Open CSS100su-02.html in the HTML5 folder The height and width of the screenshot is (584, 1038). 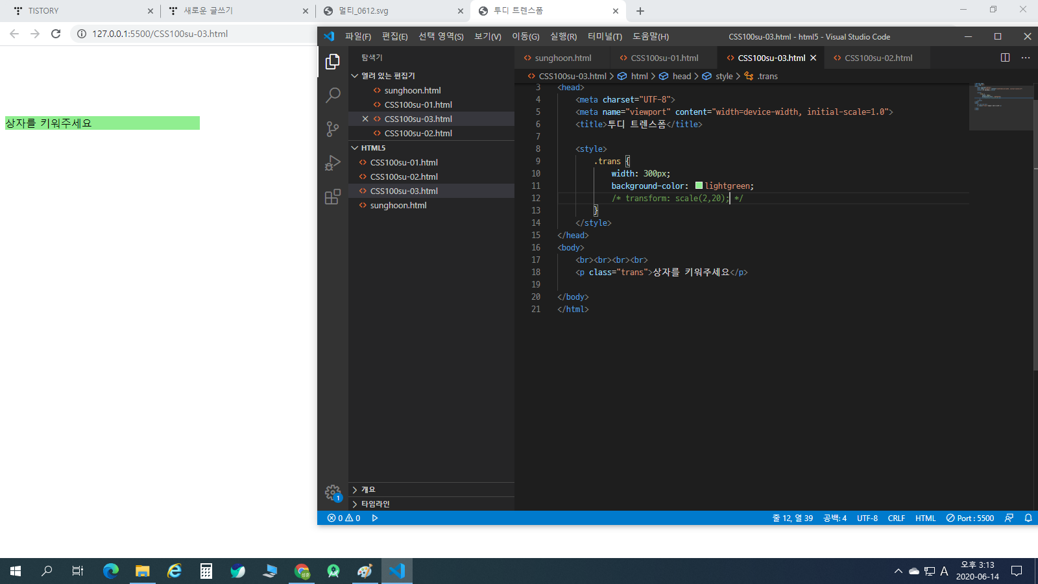(x=431, y=176)
